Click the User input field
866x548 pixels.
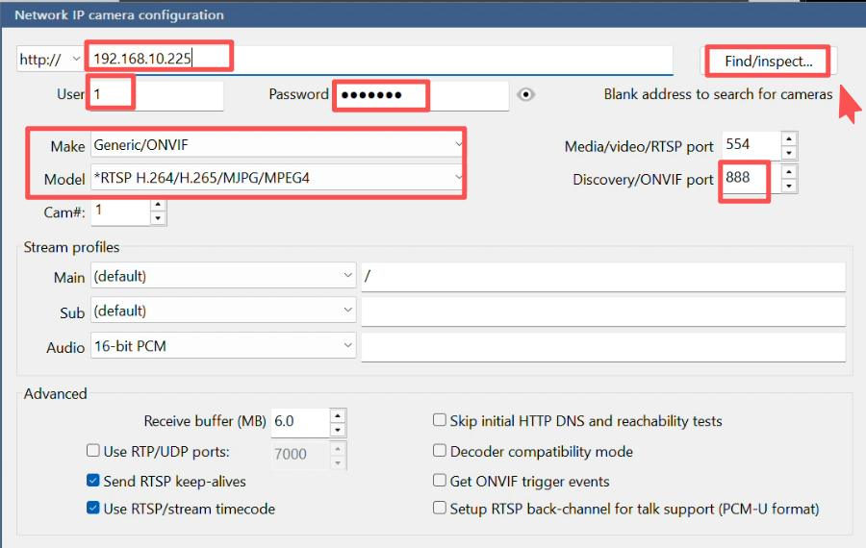click(x=157, y=95)
